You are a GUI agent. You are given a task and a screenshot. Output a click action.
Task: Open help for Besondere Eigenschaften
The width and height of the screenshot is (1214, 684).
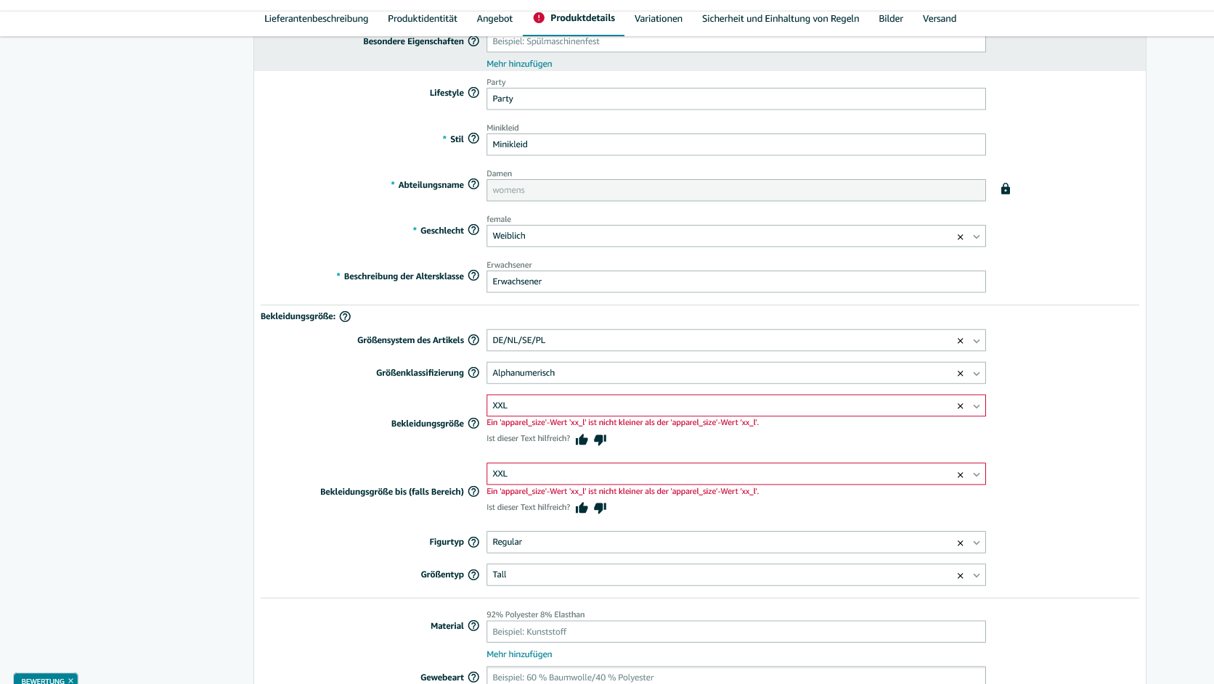473,41
